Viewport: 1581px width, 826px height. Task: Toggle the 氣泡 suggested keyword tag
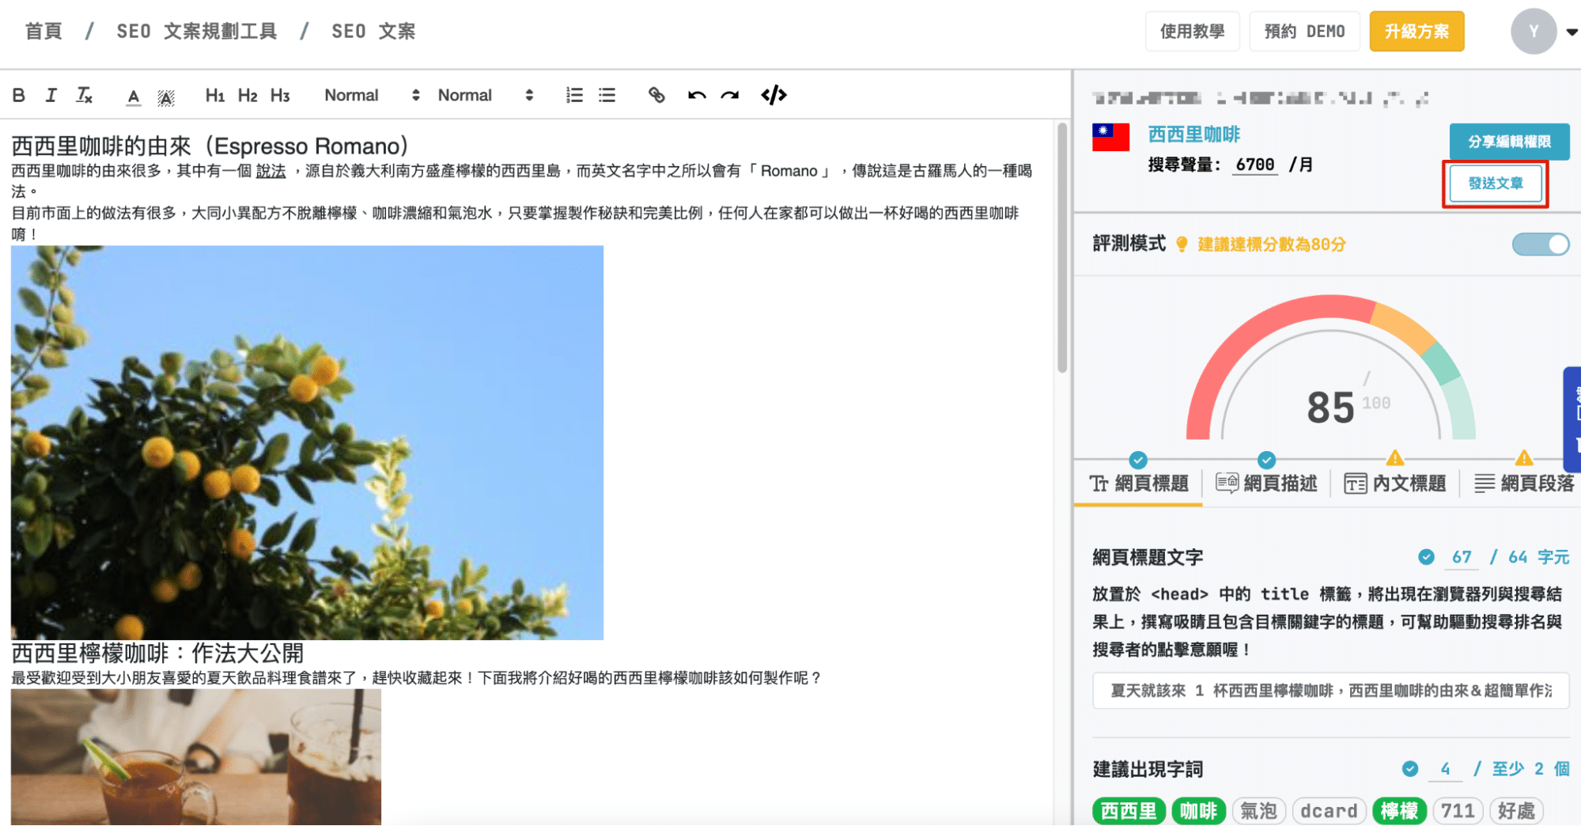pos(1258,811)
